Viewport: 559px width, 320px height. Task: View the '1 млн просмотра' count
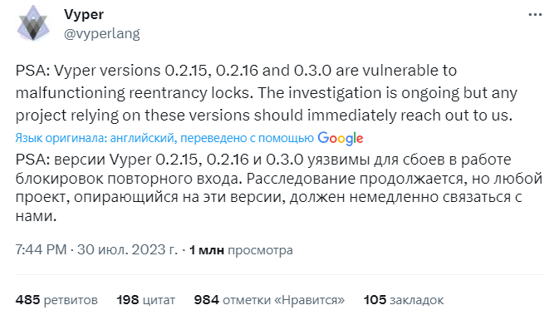click(x=241, y=250)
